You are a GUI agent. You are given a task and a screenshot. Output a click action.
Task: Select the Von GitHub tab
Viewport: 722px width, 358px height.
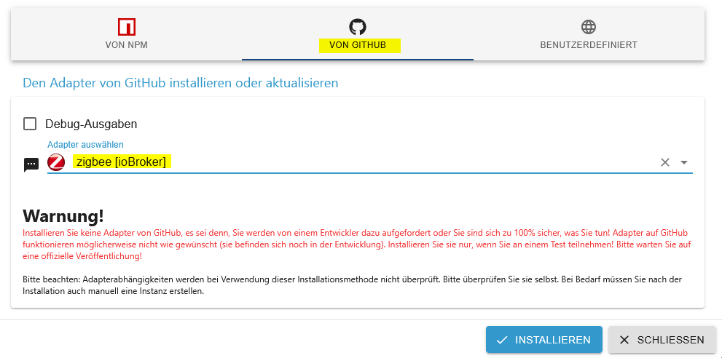coord(358,34)
